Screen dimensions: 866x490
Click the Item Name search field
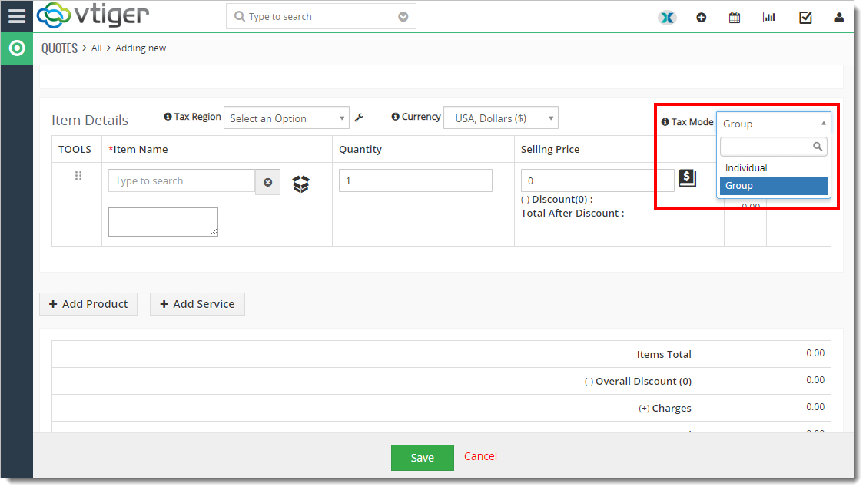(181, 181)
